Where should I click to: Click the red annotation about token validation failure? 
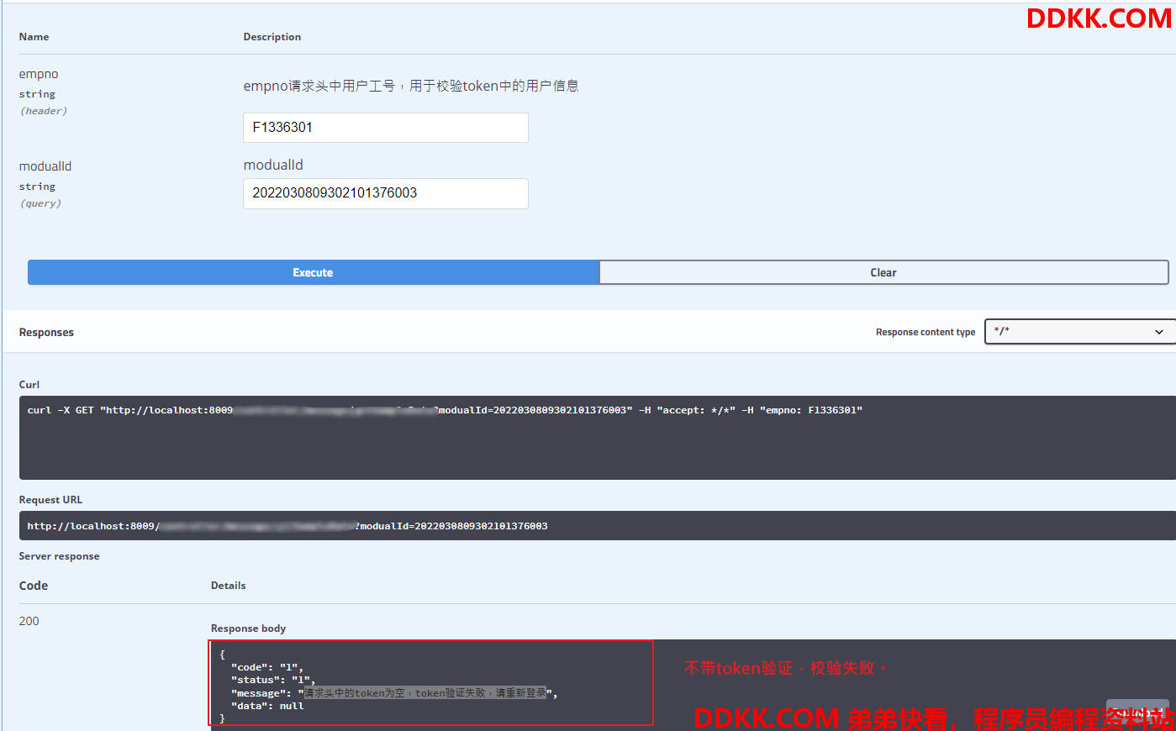point(784,668)
